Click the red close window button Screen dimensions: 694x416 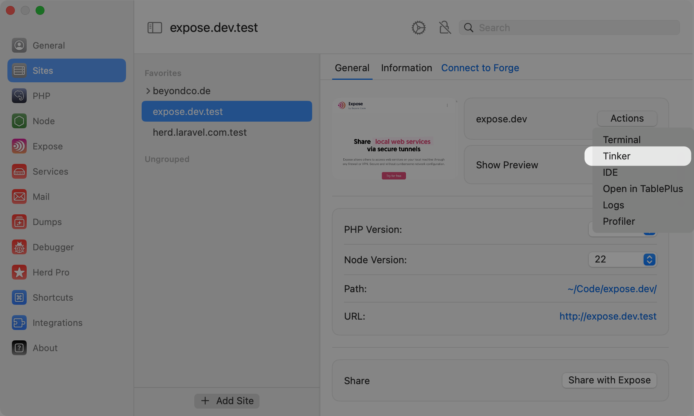point(10,10)
